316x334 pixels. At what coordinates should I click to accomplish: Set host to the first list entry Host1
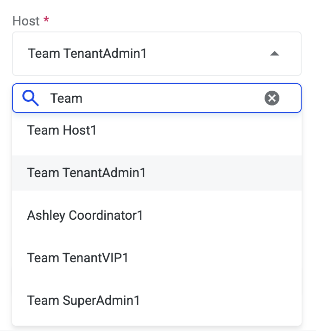(x=62, y=130)
